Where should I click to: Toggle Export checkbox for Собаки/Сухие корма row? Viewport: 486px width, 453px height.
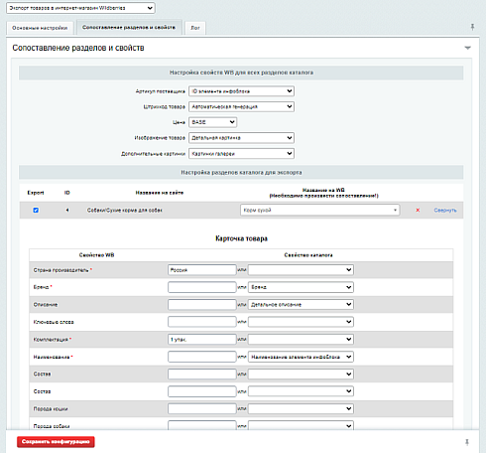[36, 210]
